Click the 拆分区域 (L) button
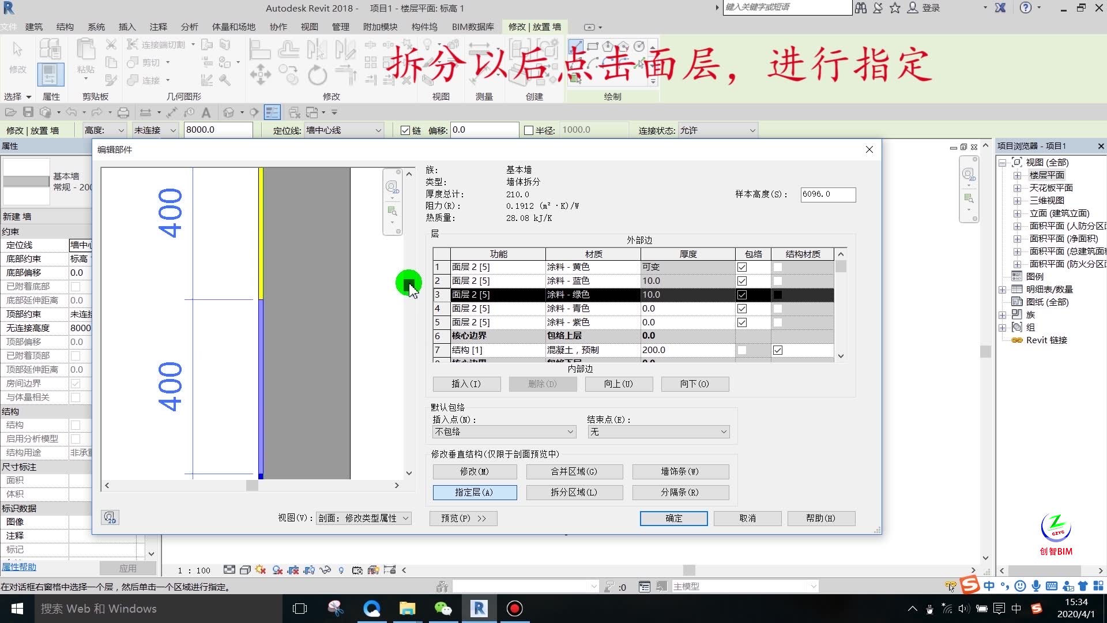The width and height of the screenshot is (1107, 623). (x=573, y=492)
